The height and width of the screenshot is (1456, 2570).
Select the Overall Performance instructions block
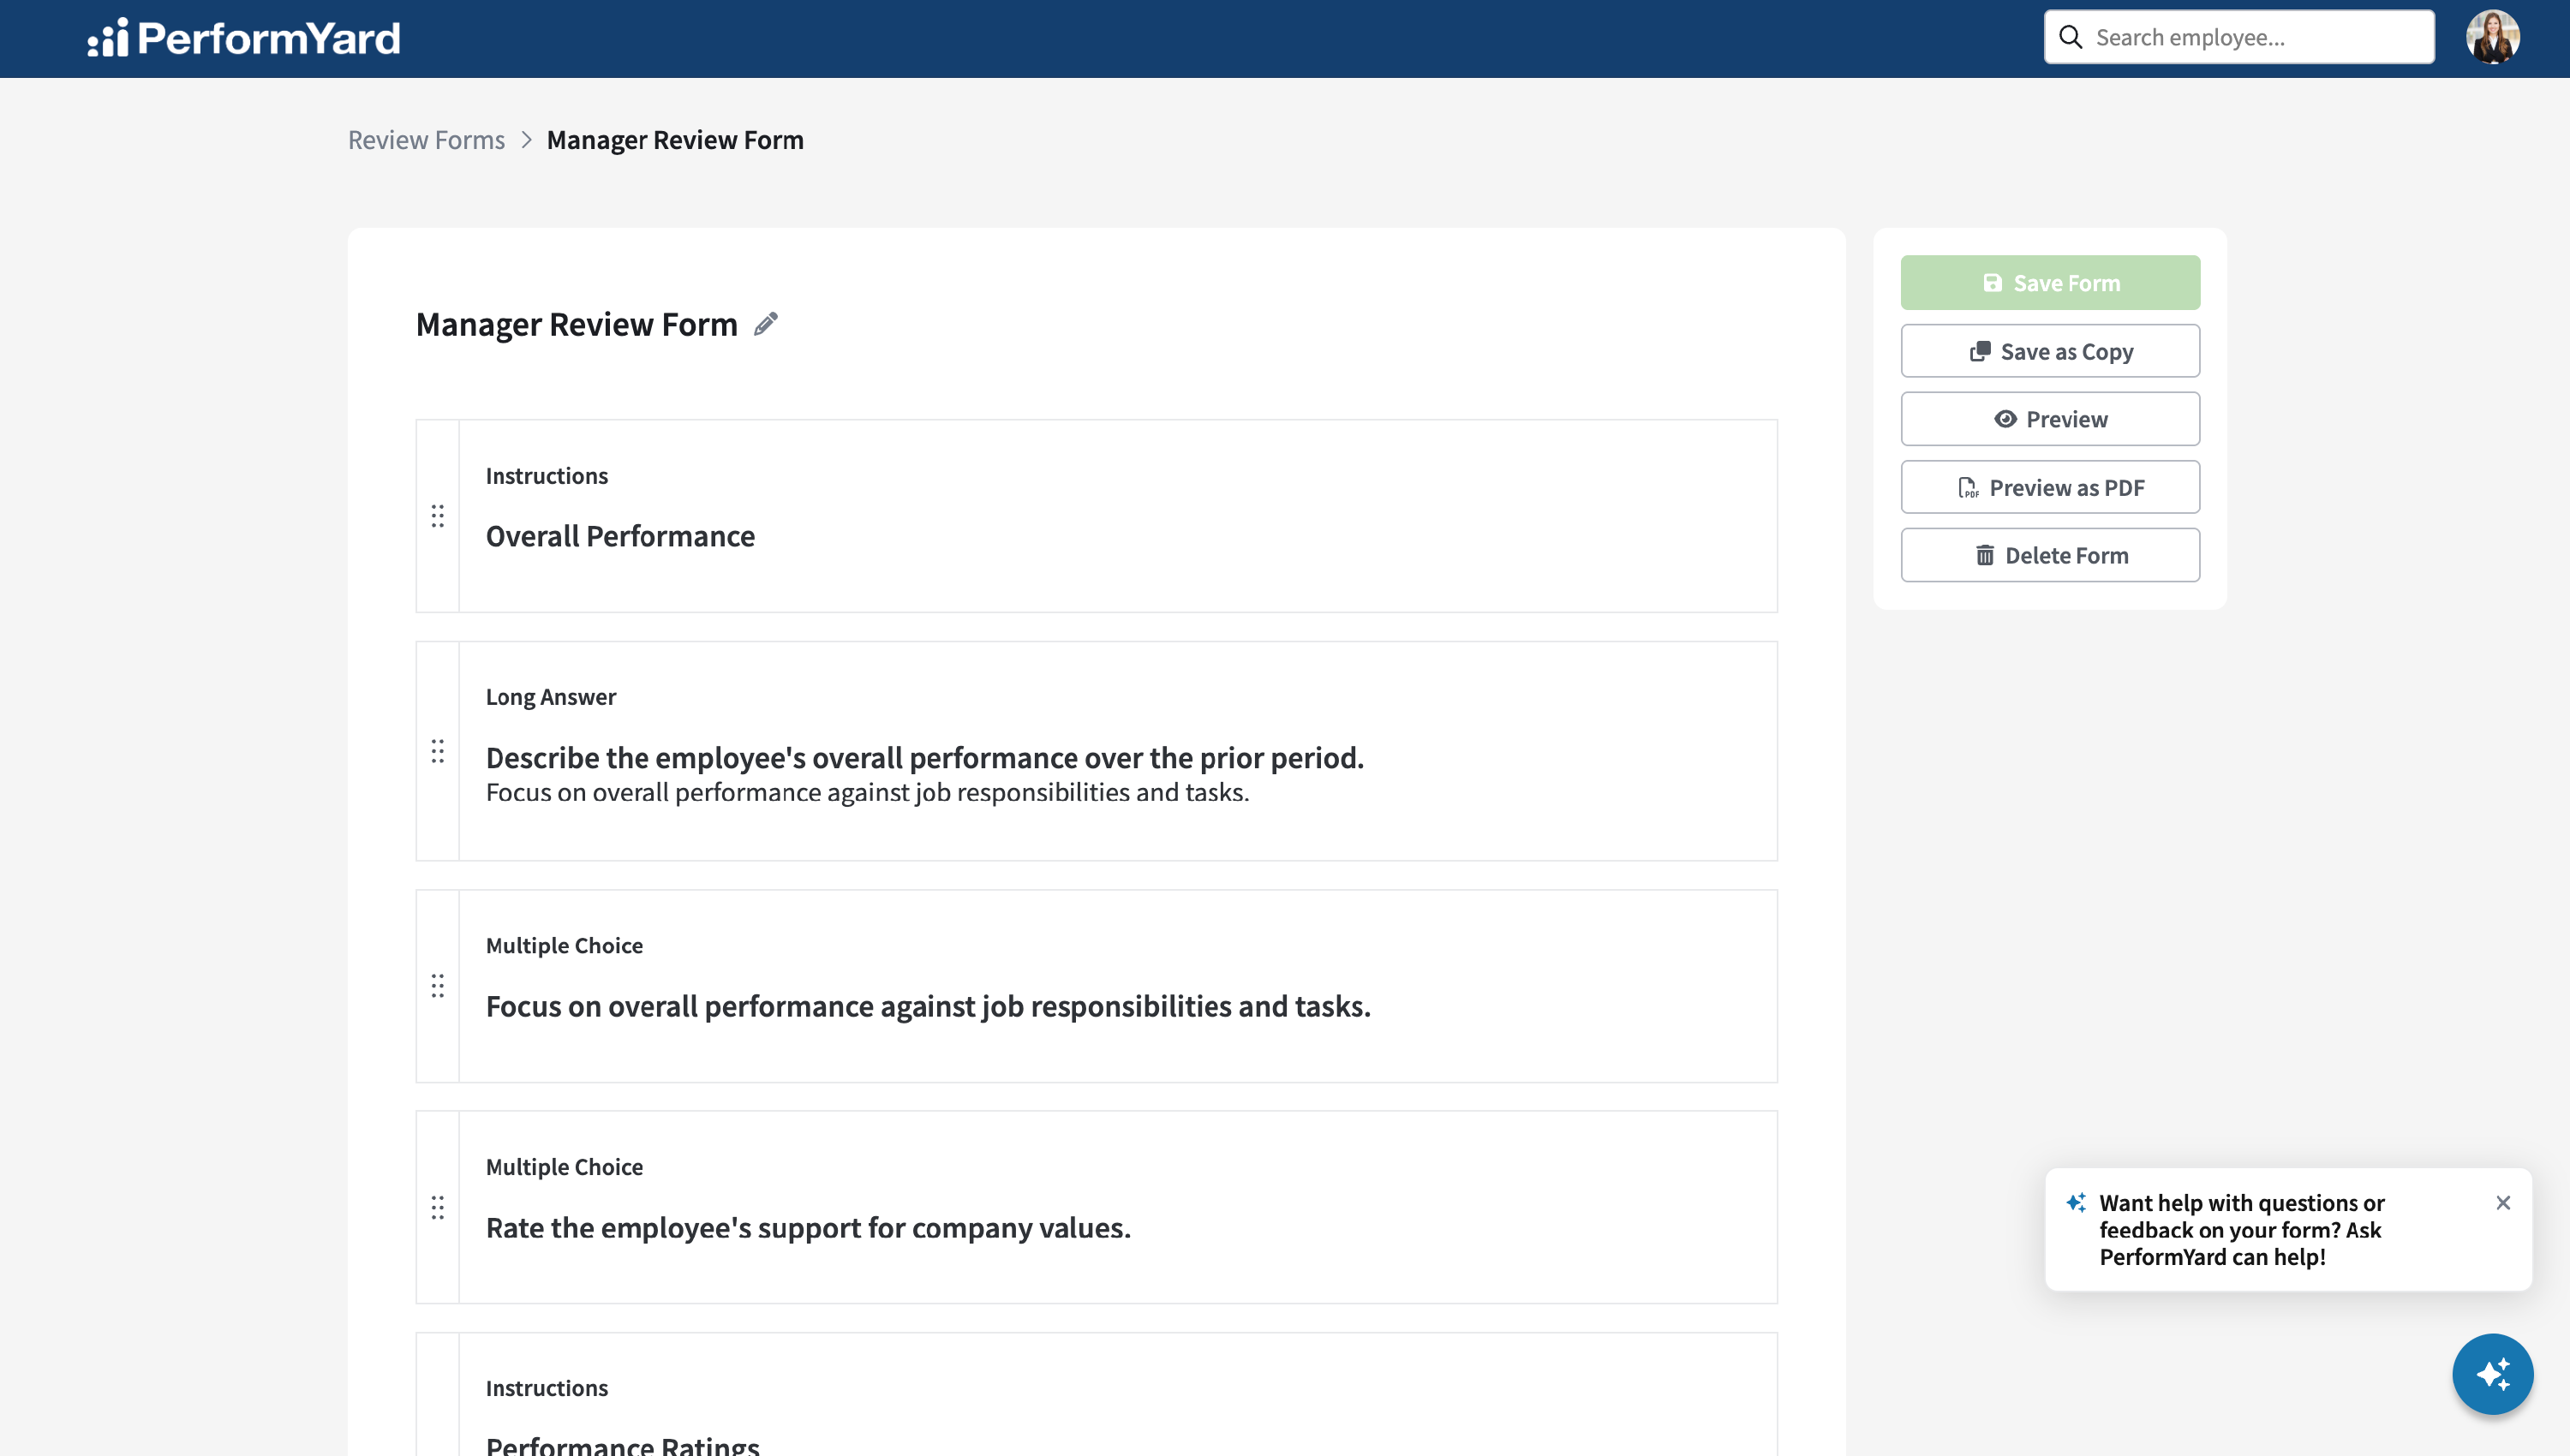click(x=1096, y=516)
